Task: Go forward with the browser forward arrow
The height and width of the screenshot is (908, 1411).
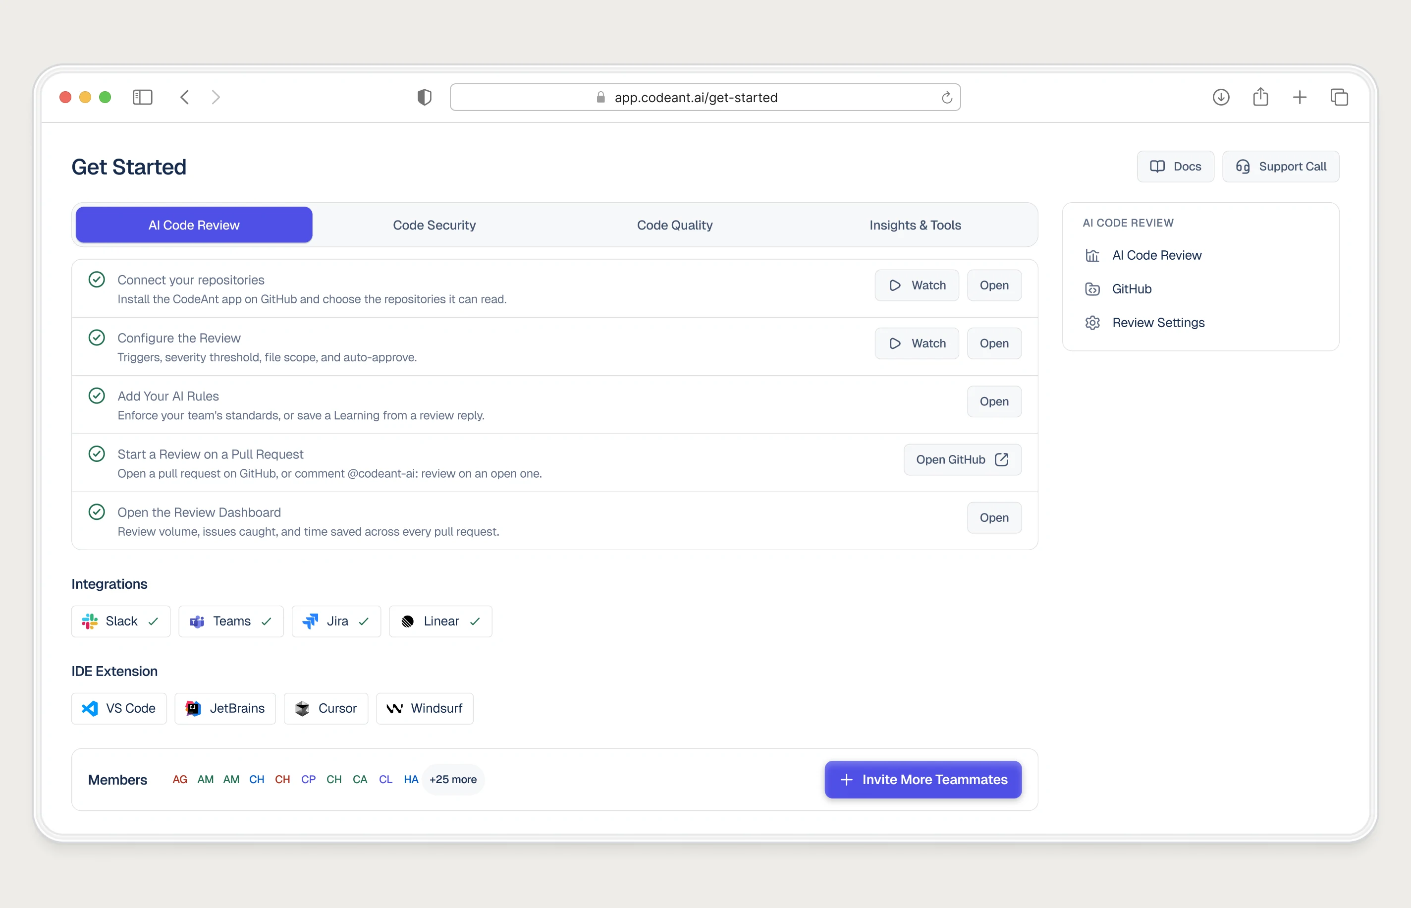Action: pos(216,97)
